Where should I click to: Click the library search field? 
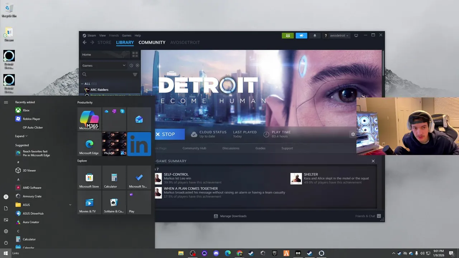tap(107, 75)
